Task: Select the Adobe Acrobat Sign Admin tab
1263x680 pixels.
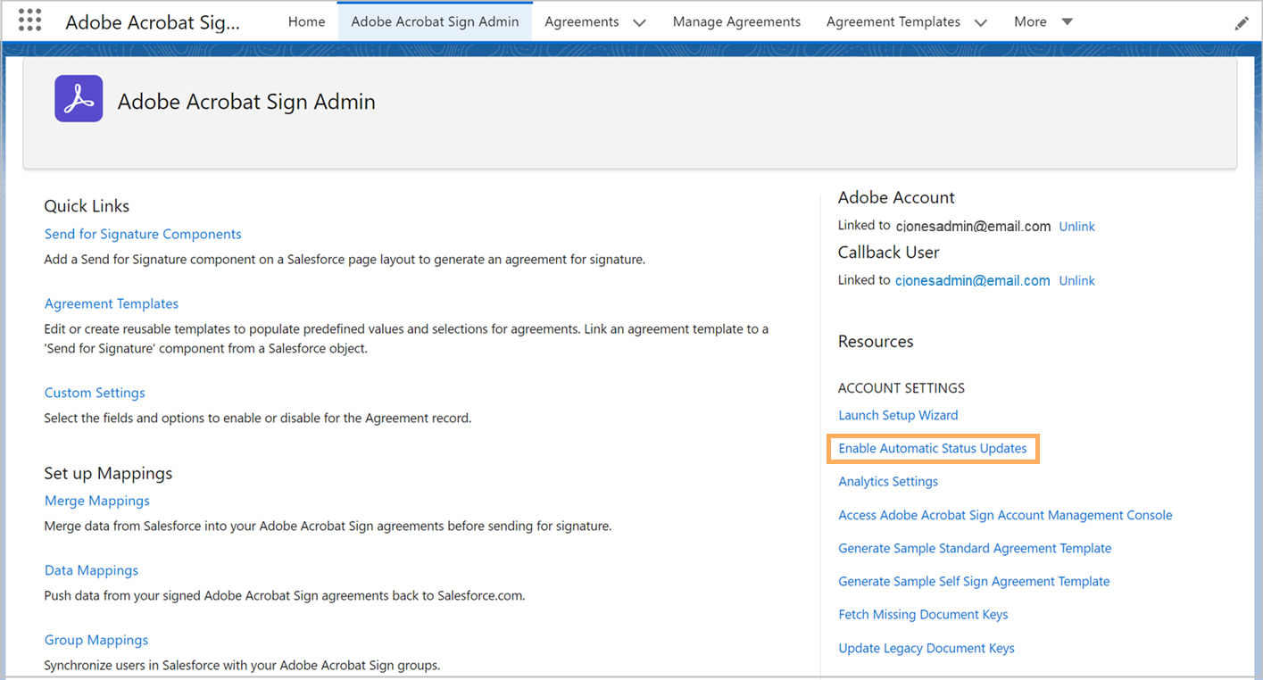Action: [435, 21]
